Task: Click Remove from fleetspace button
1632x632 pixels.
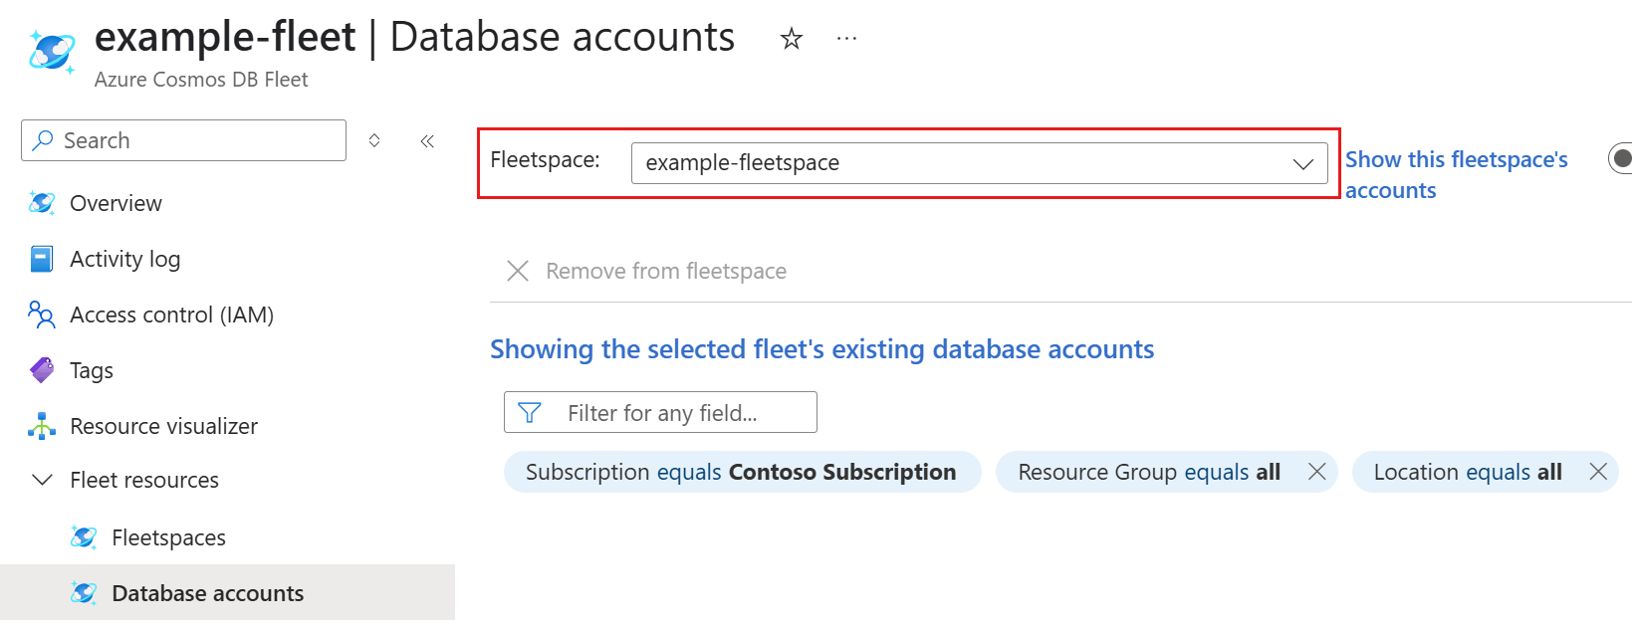Action: point(647,272)
